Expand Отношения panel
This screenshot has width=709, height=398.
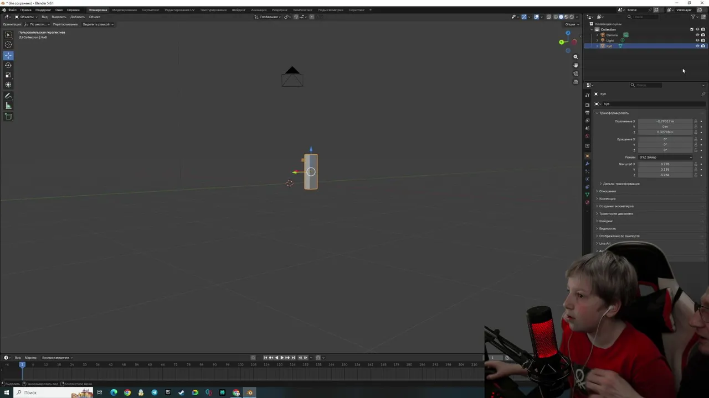[607, 191]
